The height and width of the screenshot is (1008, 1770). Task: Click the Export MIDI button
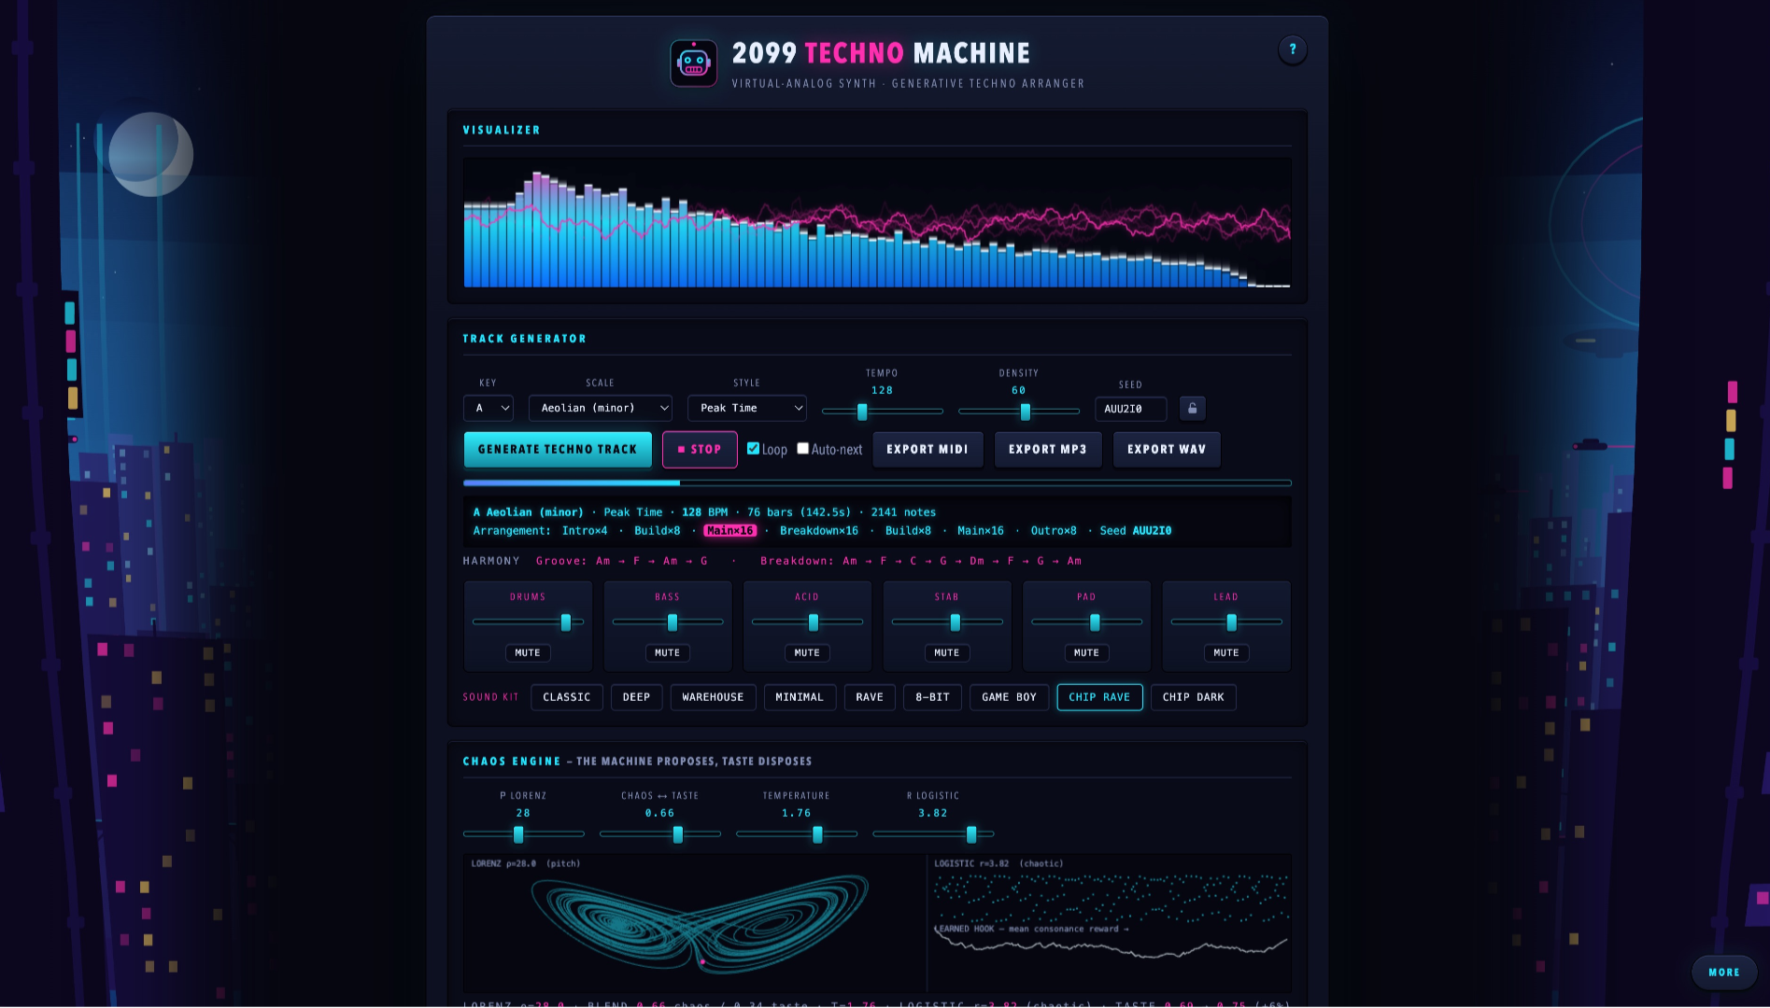click(927, 449)
